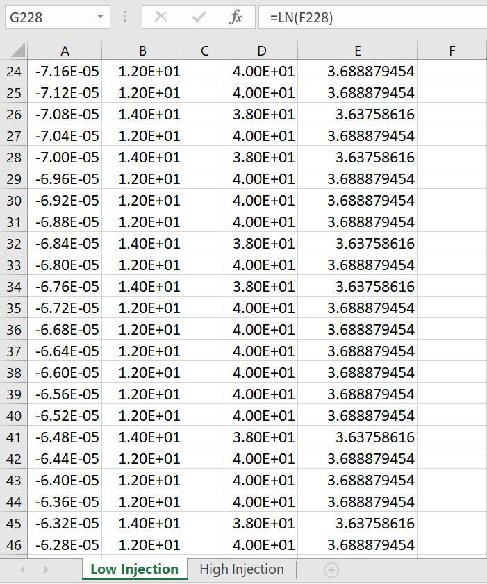Click cell A28 with -7.00E-05

point(65,157)
